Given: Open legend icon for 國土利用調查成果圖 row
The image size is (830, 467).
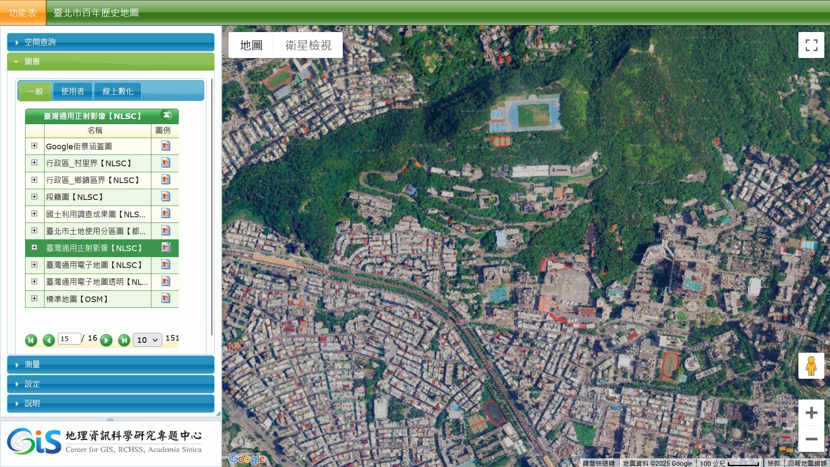Looking at the screenshot, I should coord(165,213).
